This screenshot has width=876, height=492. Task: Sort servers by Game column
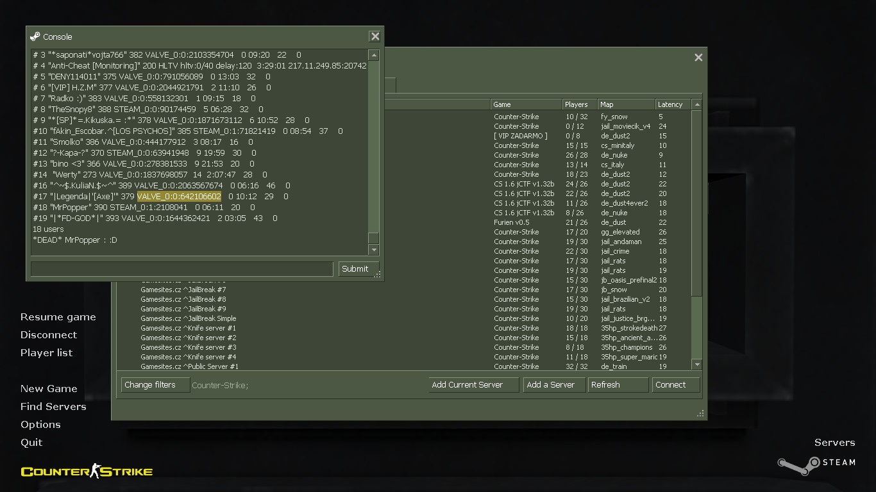[x=526, y=104]
